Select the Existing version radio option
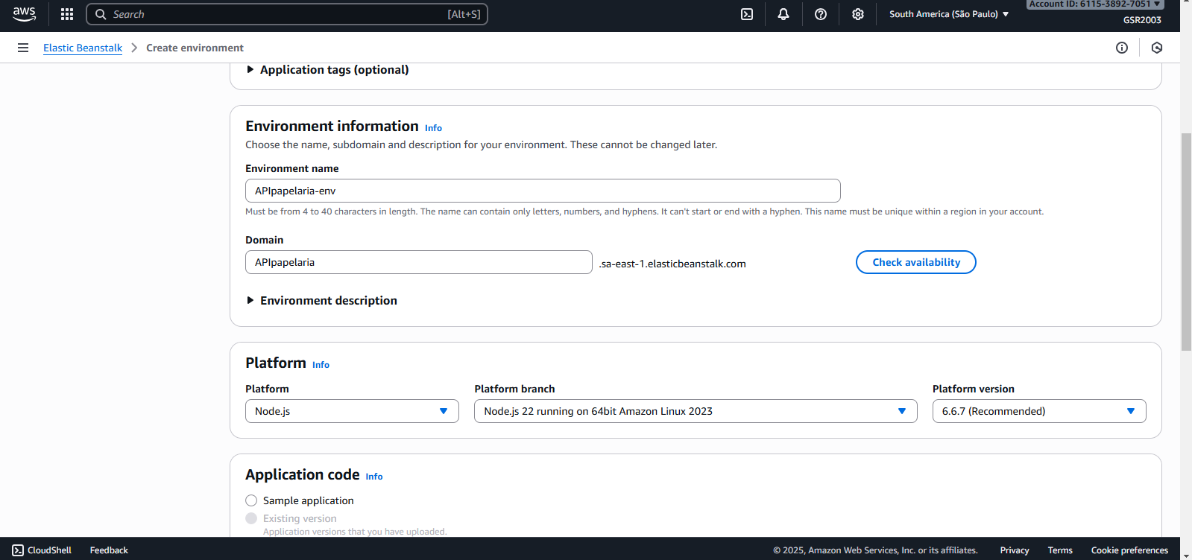 click(251, 518)
